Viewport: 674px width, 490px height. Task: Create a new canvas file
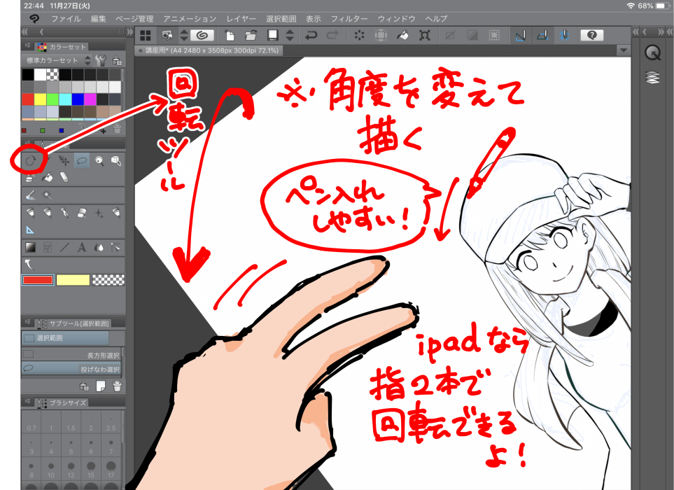point(230,35)
